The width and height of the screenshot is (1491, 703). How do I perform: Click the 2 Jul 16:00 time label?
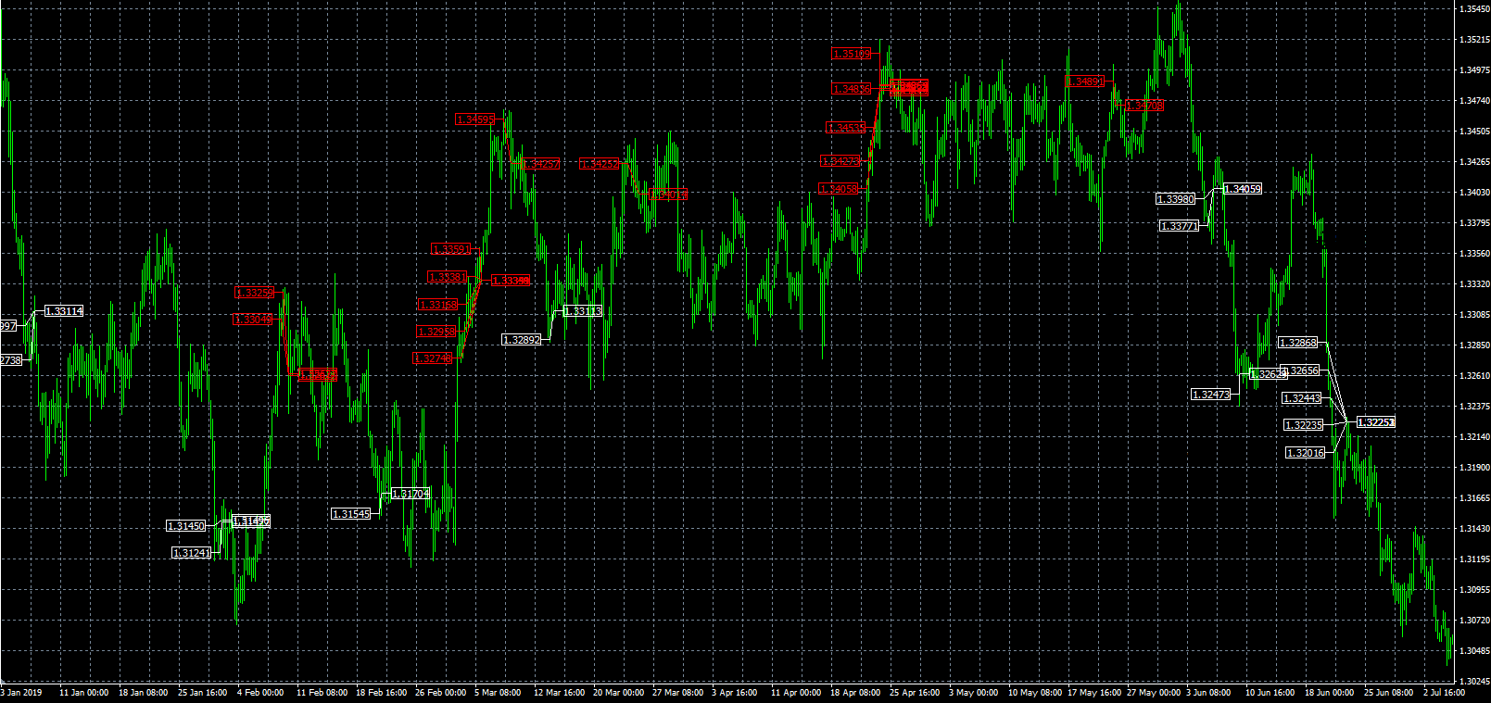click(x=1447, y=693)
